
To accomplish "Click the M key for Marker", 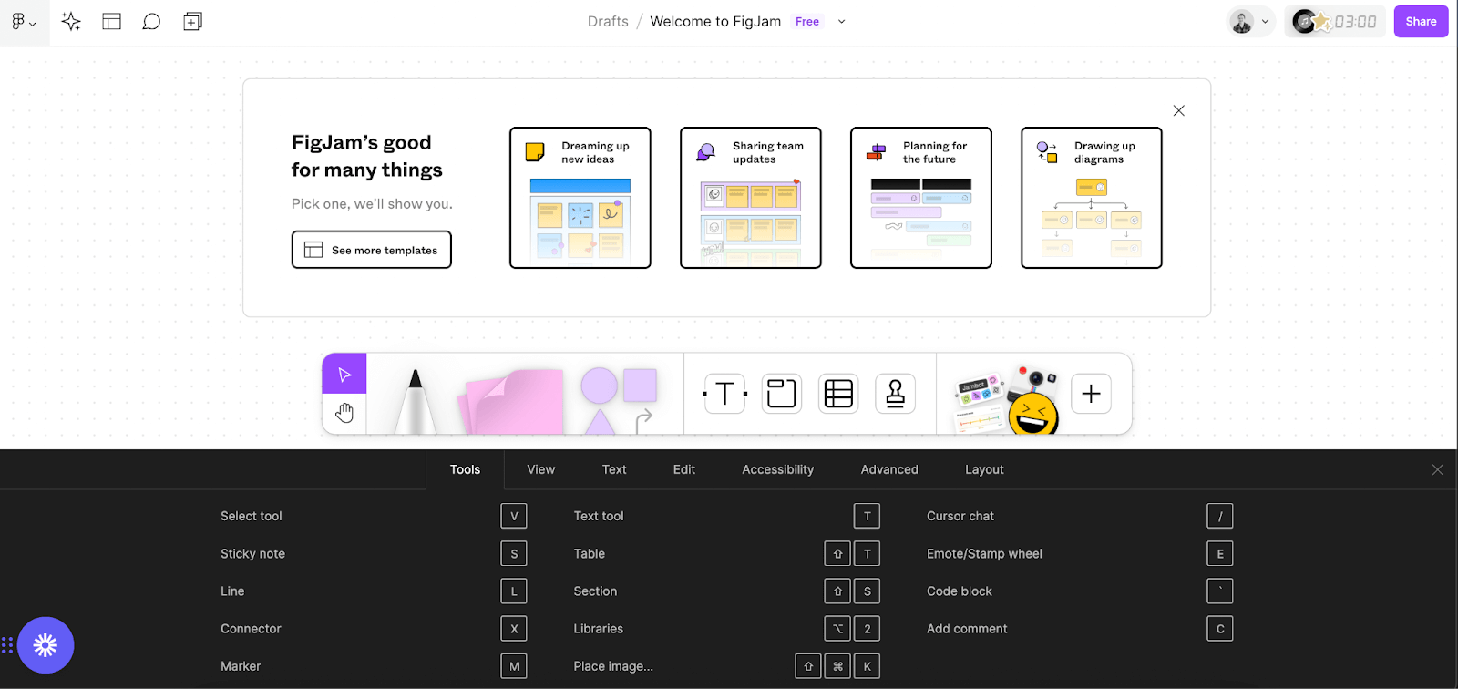I will tap(514, 666).
